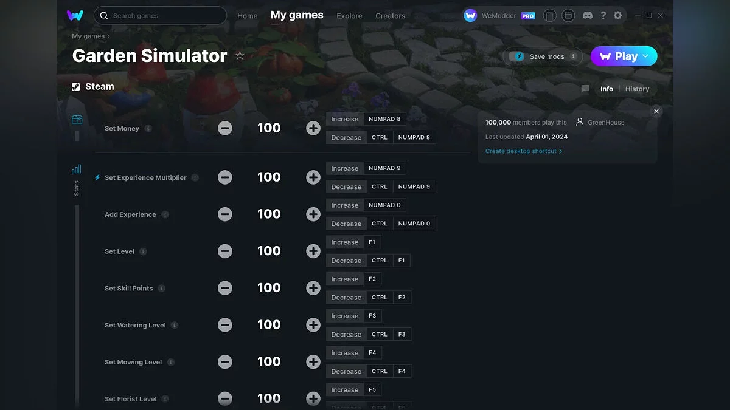Image resolution: width=730 pixels, height=410 pixels.
Task: Switch to the History tab
Action: [637, 89]
